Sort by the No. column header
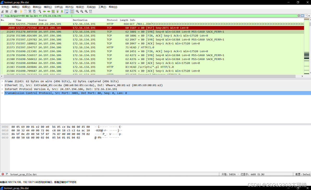Image resolution: width=311 pixels, height=190 pixels. (8, 20)
